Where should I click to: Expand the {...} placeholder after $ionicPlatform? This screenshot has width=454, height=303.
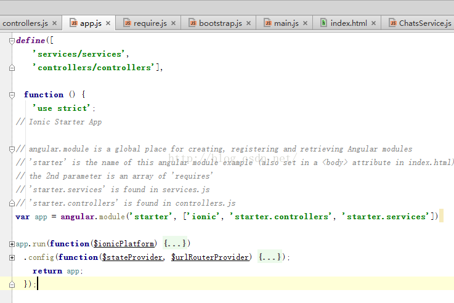tap(175, 244)
